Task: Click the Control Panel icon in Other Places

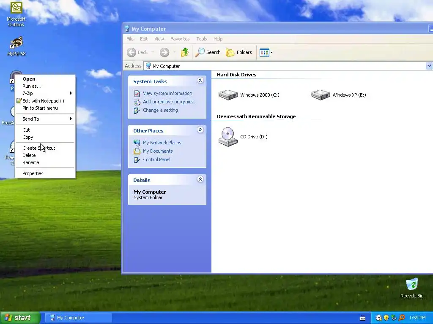Action: [137, 159]
